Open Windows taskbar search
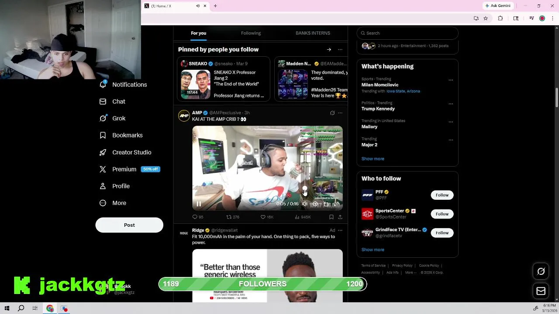 click(x=21, y=308)
